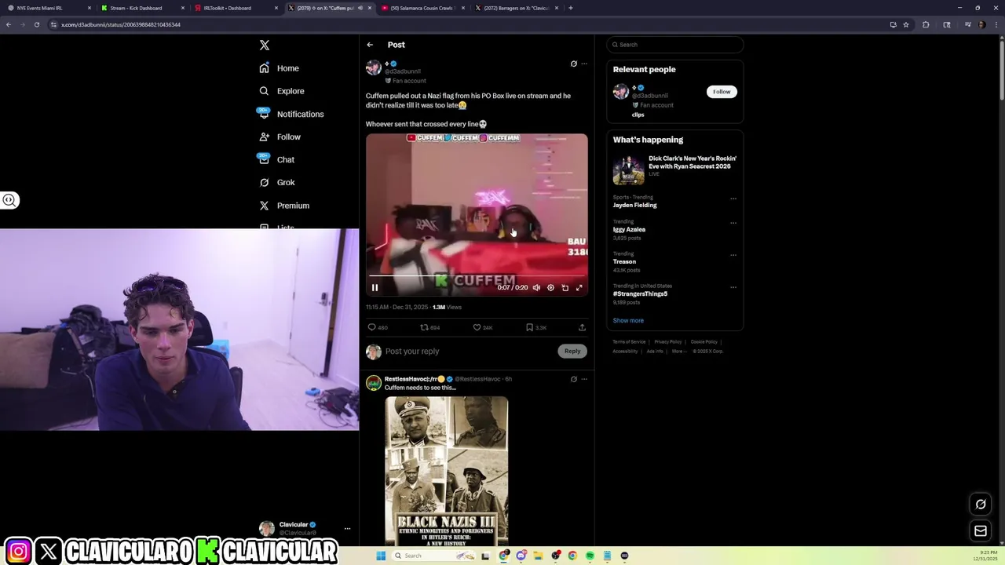Open Chat in the sidebar
The height and width of the screenshot is (565, 1005).
tap(277, 159)
